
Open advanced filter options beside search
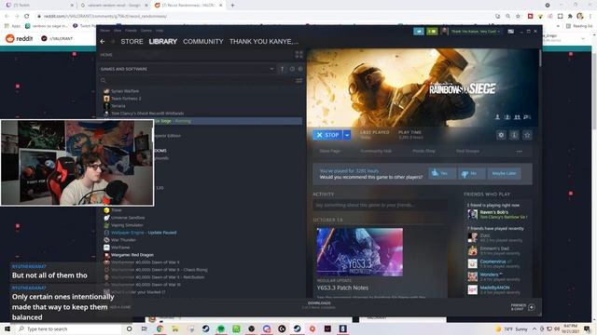tap(298, 81)
